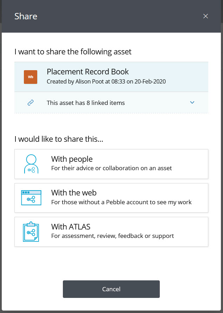Click the "Created by Alison Poot" line
The image size is (223, 313).
pos(106,81)
